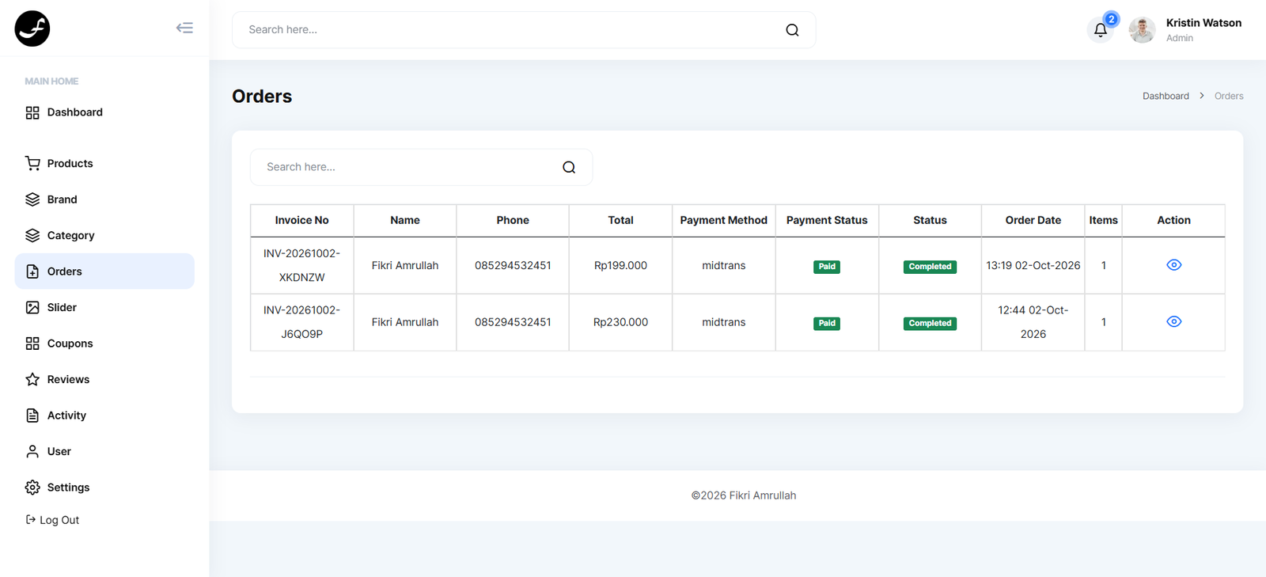
Task: Focus the orders table search field
Action: click(421, 167)
